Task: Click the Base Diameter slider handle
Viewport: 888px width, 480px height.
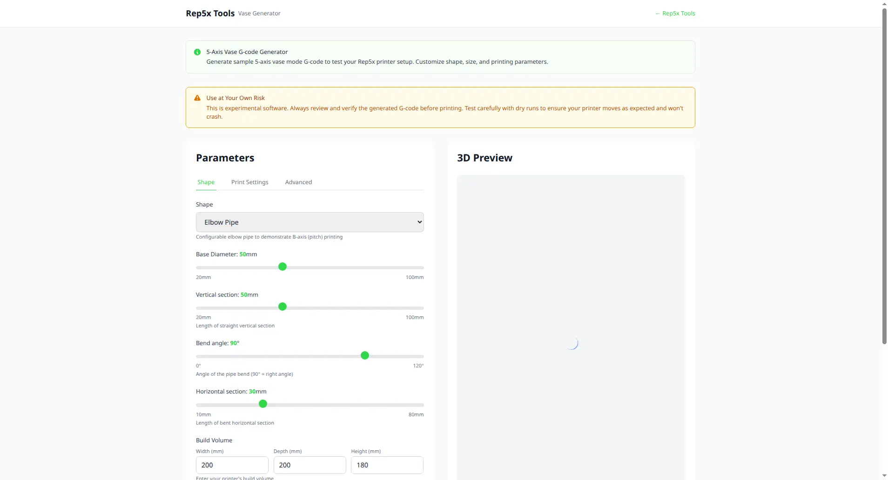Action: point(283,267)
